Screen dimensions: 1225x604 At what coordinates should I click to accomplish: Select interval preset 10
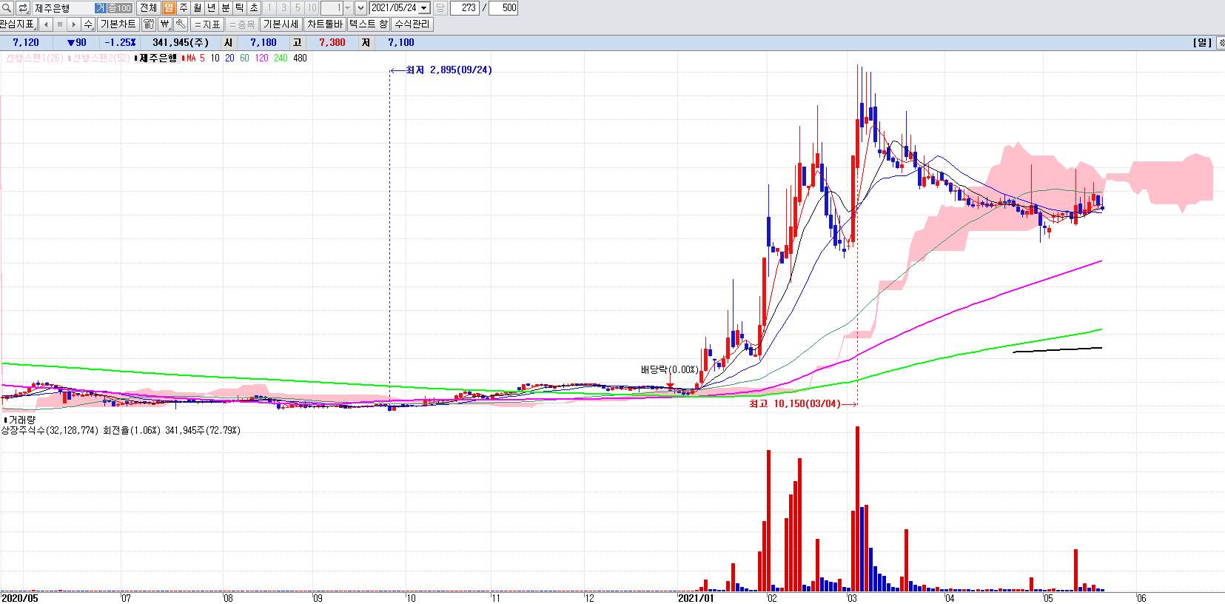[312, 8]
